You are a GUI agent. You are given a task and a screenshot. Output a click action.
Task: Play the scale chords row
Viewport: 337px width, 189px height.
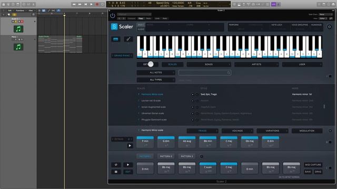pos(130,146)
